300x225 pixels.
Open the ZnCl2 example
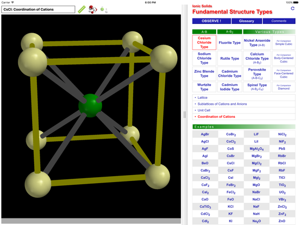pos(282,207)
